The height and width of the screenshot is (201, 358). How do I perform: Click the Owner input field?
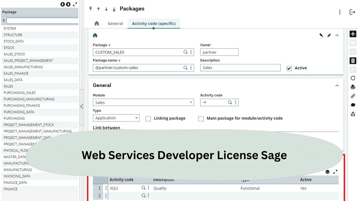coord(219,52)
